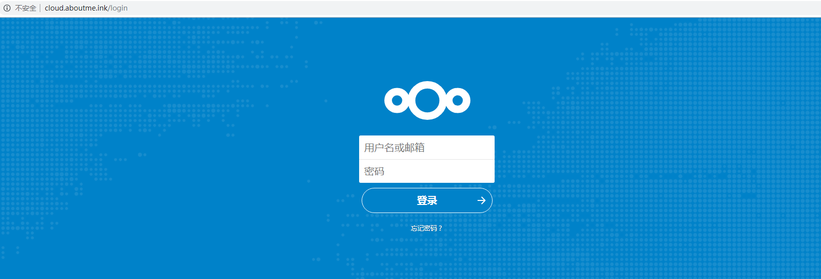The width and height of the screenshot is (821, 279).
Task: Focus the 用户名或邮箱 username field
Action: point(427,148)
